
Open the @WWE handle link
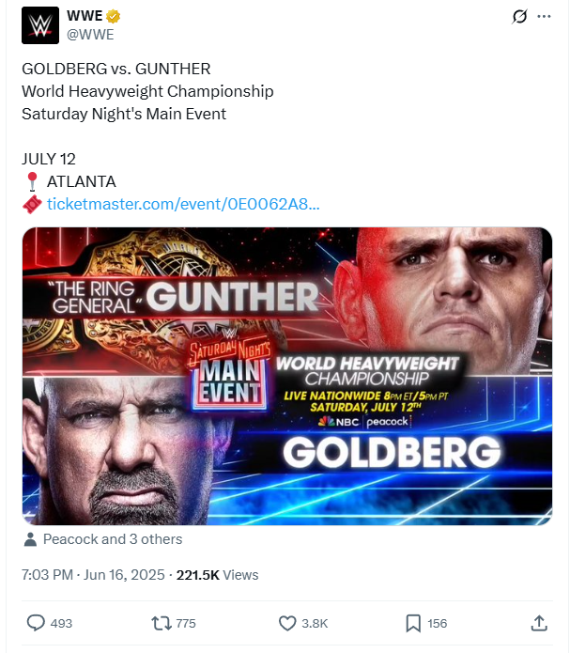(90, 35)
